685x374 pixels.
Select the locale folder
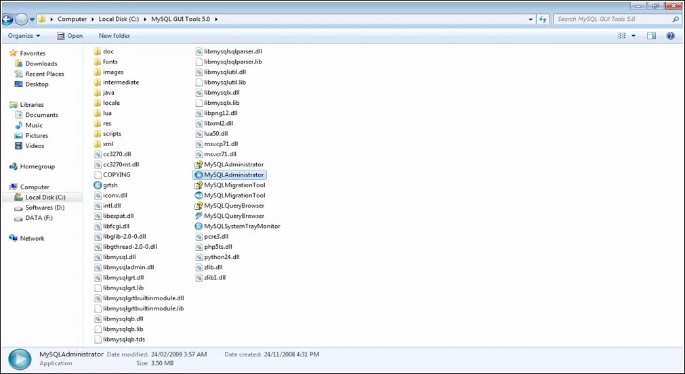[x=107, y=103]
